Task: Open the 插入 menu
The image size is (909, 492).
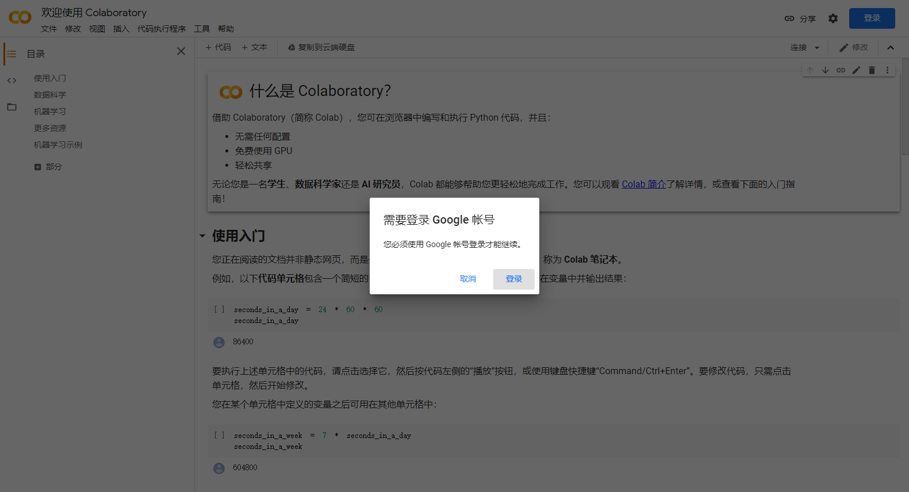Action: tap(121, 29)
